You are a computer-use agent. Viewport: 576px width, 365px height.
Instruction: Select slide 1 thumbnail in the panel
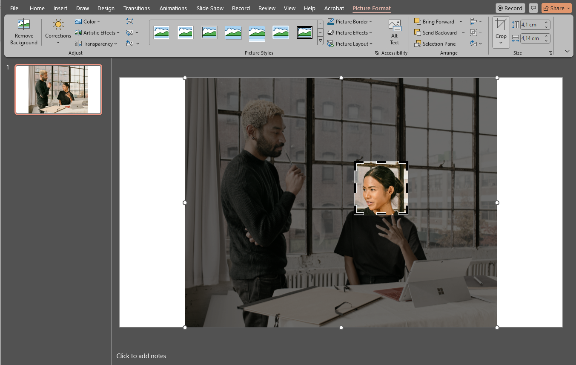coord(58,90)
